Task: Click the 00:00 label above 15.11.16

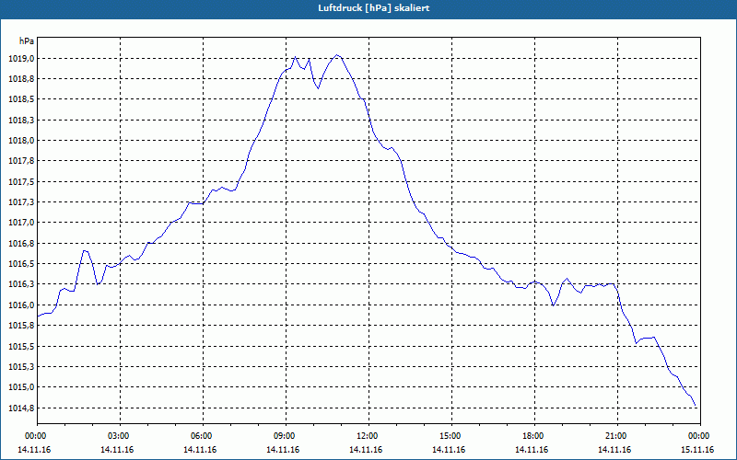Action: [x=700, y=436]
